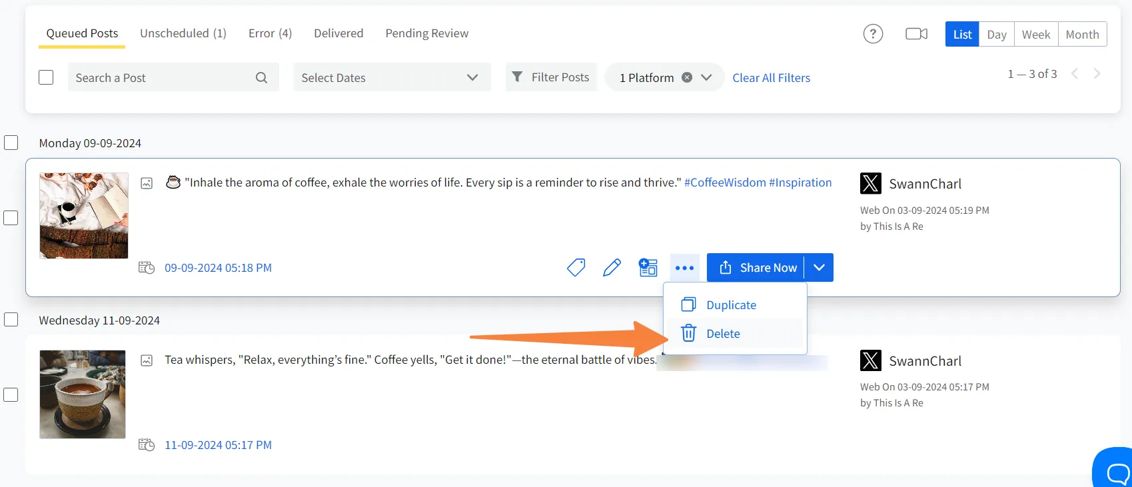This screenshot has height=487, width=1132.
Task: Click the image type icon on the coffee post
Action: tap(147, 183)
